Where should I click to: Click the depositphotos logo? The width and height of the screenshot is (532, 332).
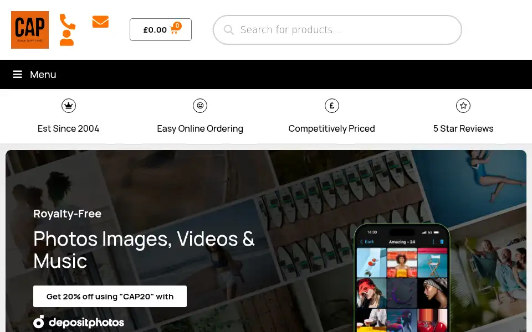point(79,322)
